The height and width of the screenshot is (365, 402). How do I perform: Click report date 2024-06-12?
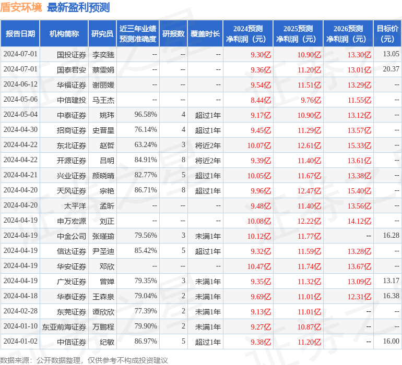[x=20, y=84]
